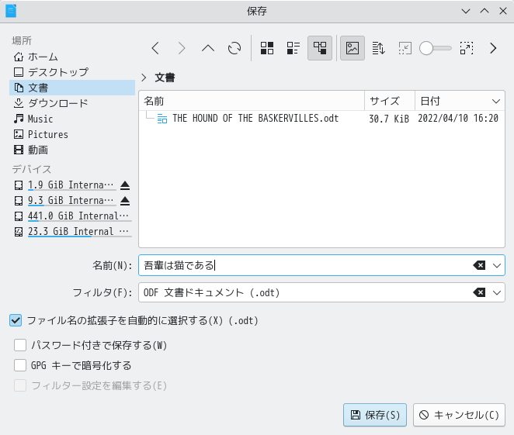Image resolution: width=514 pixels, height=435 pixels.
Task: Open the filename history dropdown
Action: click(x=497, y=265)
